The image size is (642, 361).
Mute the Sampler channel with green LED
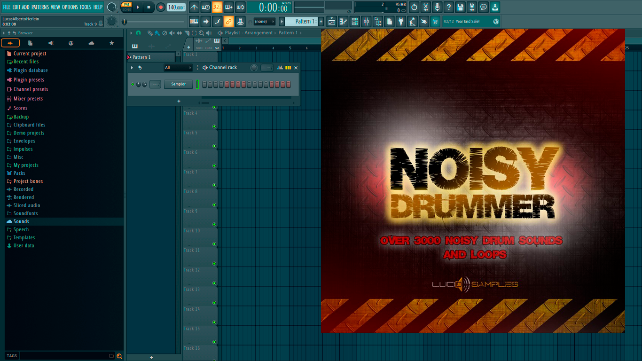point(133,84)
